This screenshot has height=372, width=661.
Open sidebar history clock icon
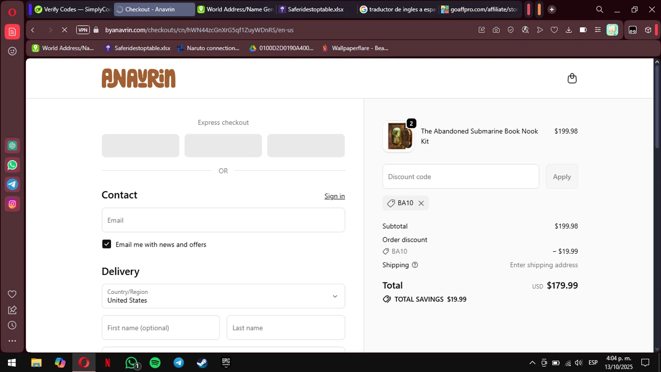(12, 325)
